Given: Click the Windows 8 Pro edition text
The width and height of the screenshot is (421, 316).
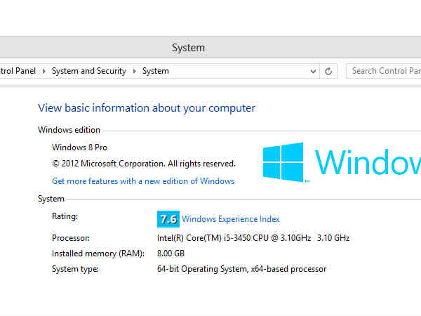Looking at the screenshot, I should click(x=80, y=147).
